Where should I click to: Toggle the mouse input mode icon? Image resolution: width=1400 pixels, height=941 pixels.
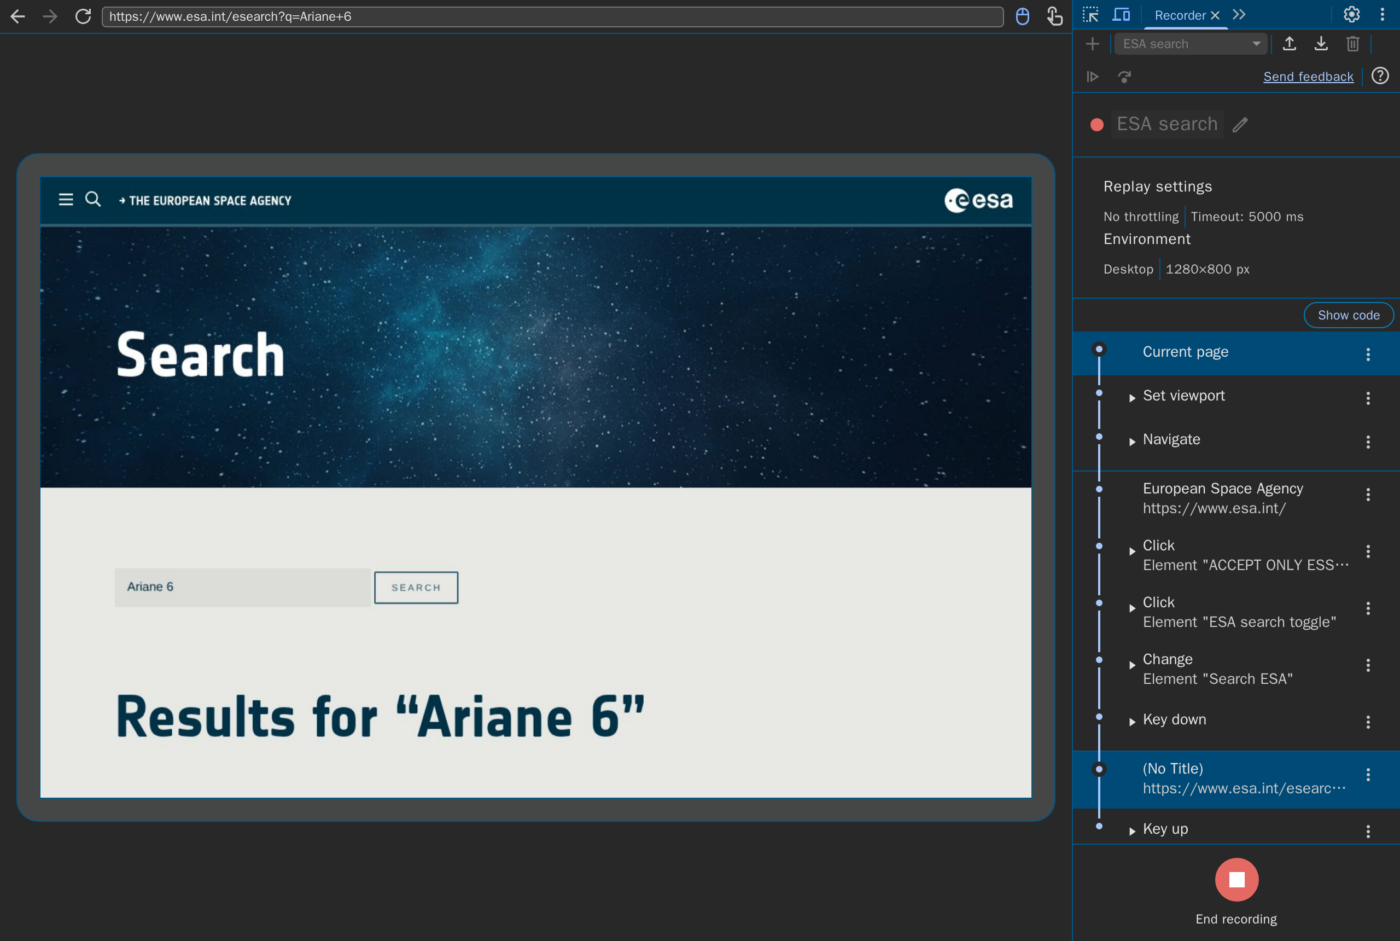[x=1023, y=16]
